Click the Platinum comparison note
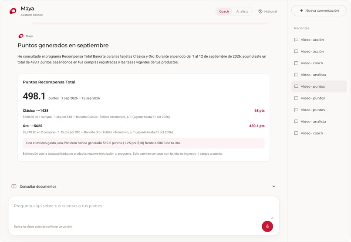Screen dimensions: 351x242 pyautogui.click(x=143, y=143)
